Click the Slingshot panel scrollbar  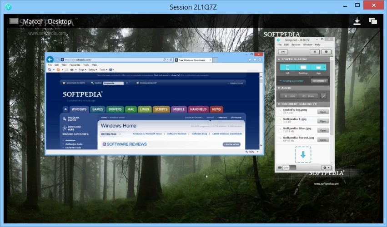tap(332, 99)
